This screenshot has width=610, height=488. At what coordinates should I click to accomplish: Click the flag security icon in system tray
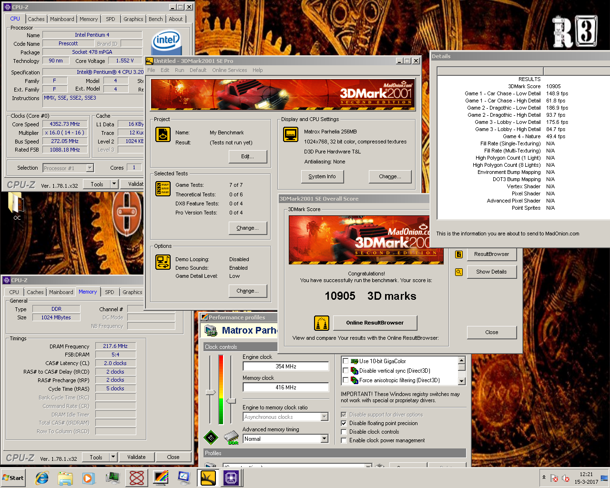(554, 478)
